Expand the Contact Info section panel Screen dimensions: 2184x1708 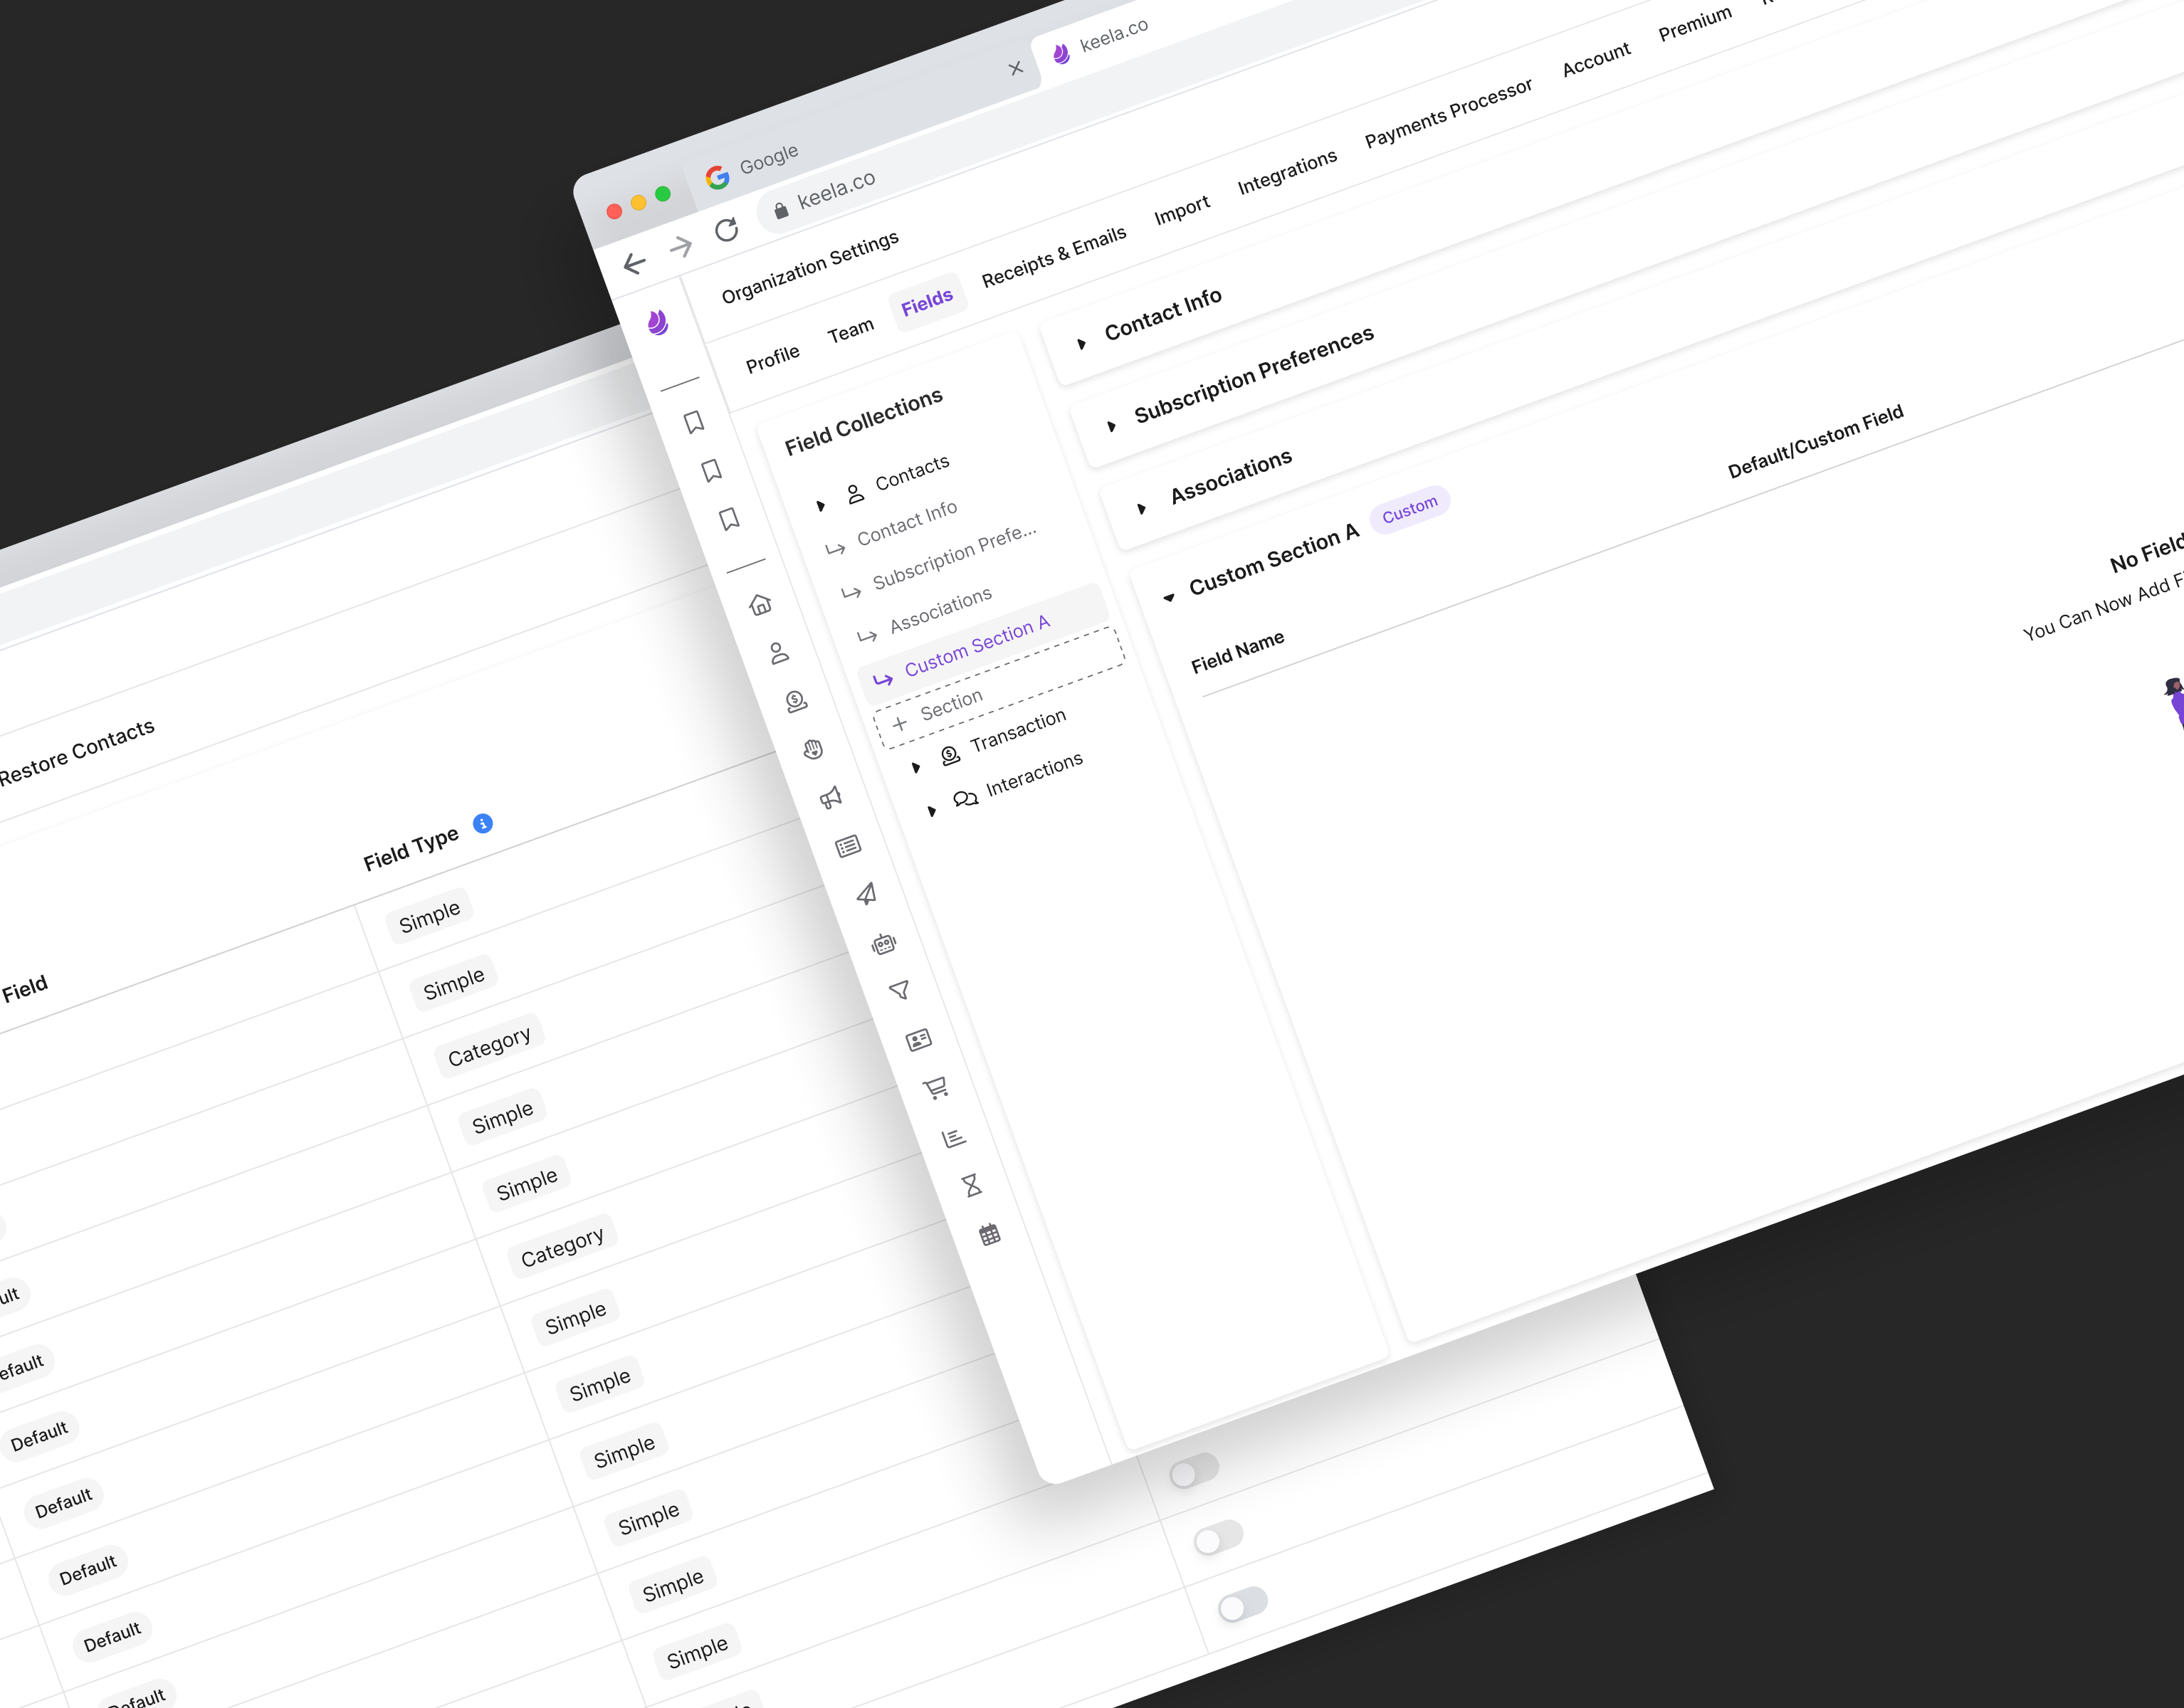[1081, 344]
